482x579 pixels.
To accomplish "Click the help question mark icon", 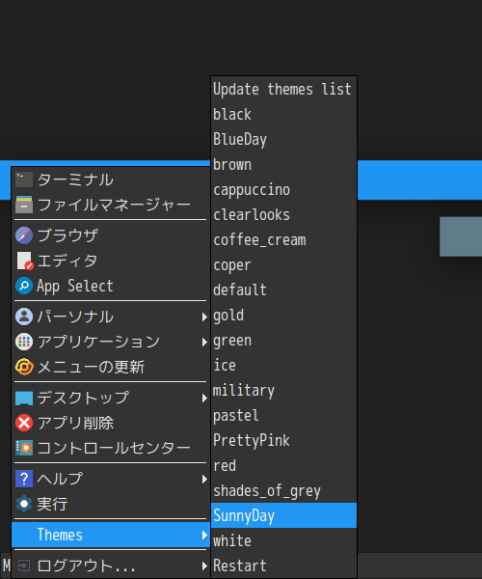I will pos(24,479).
